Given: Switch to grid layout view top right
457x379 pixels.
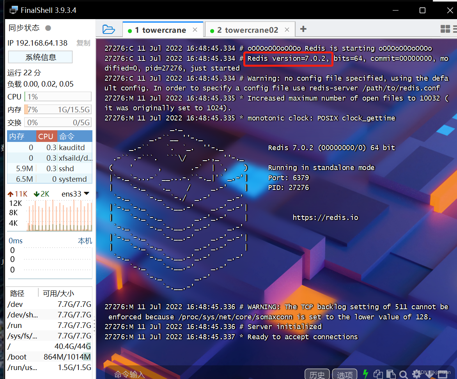Looking at the screenshot, I should tap(445, 29).
